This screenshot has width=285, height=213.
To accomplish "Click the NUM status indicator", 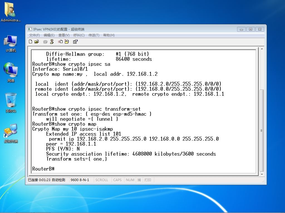I will [x=130, y=180].
